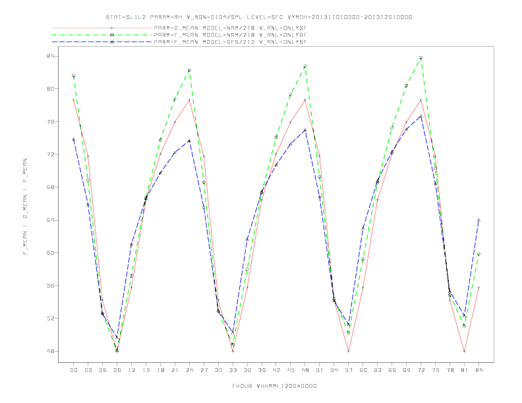Click the circle marker on the green legend line

112,35
